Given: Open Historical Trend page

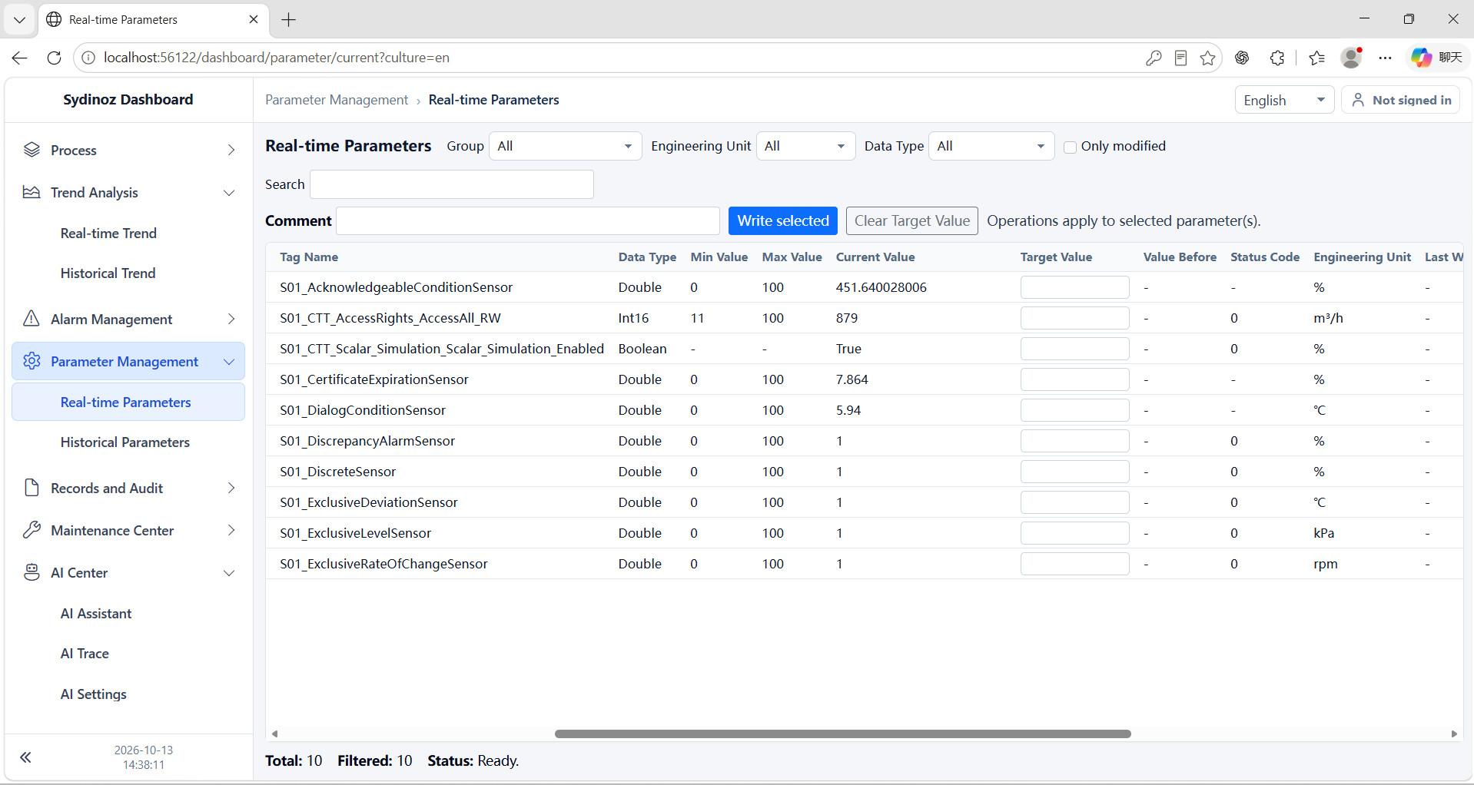Looking at the screenshot, I should point(108,273).
